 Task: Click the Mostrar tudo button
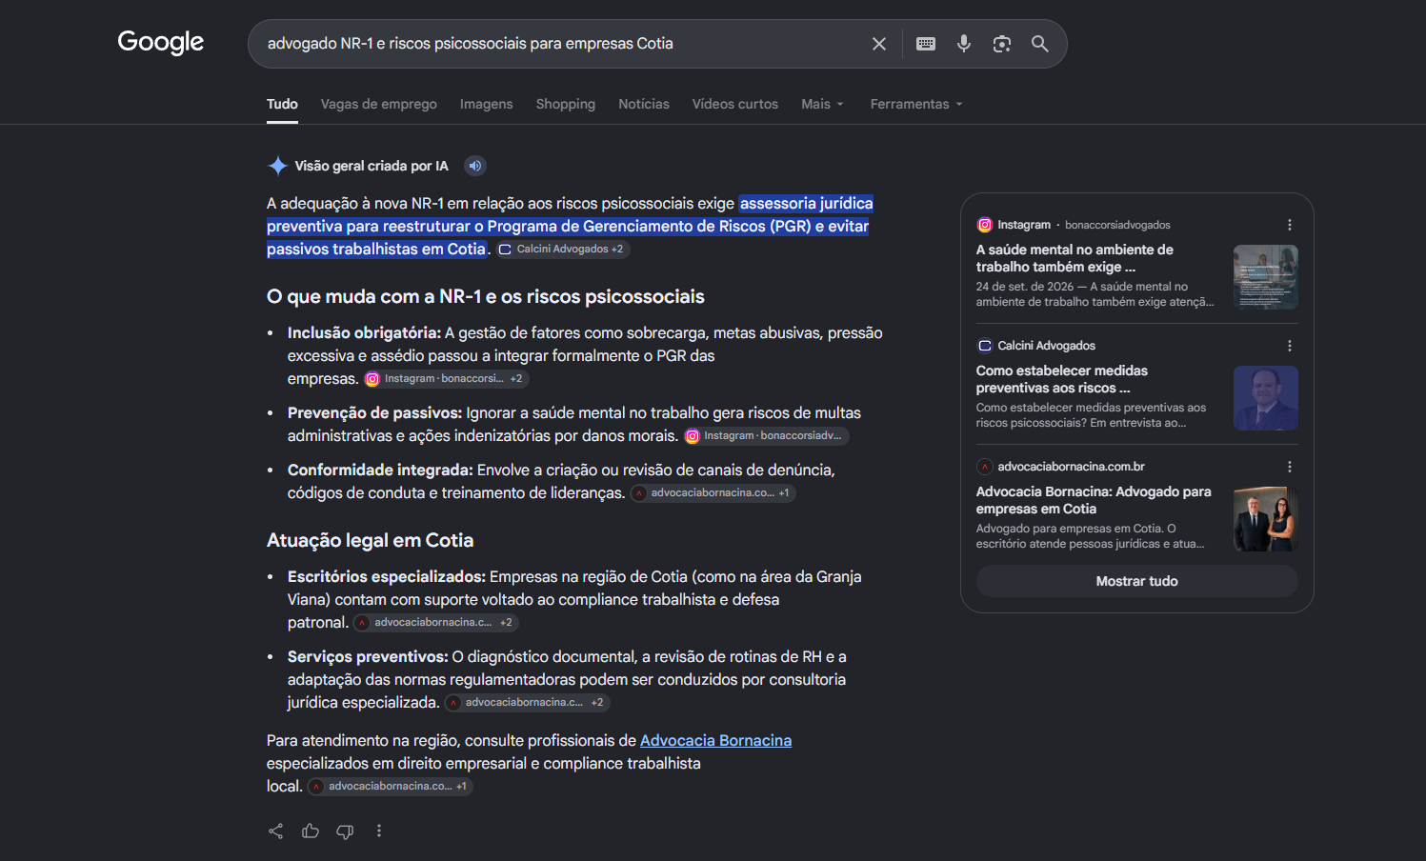[1136, 581]
